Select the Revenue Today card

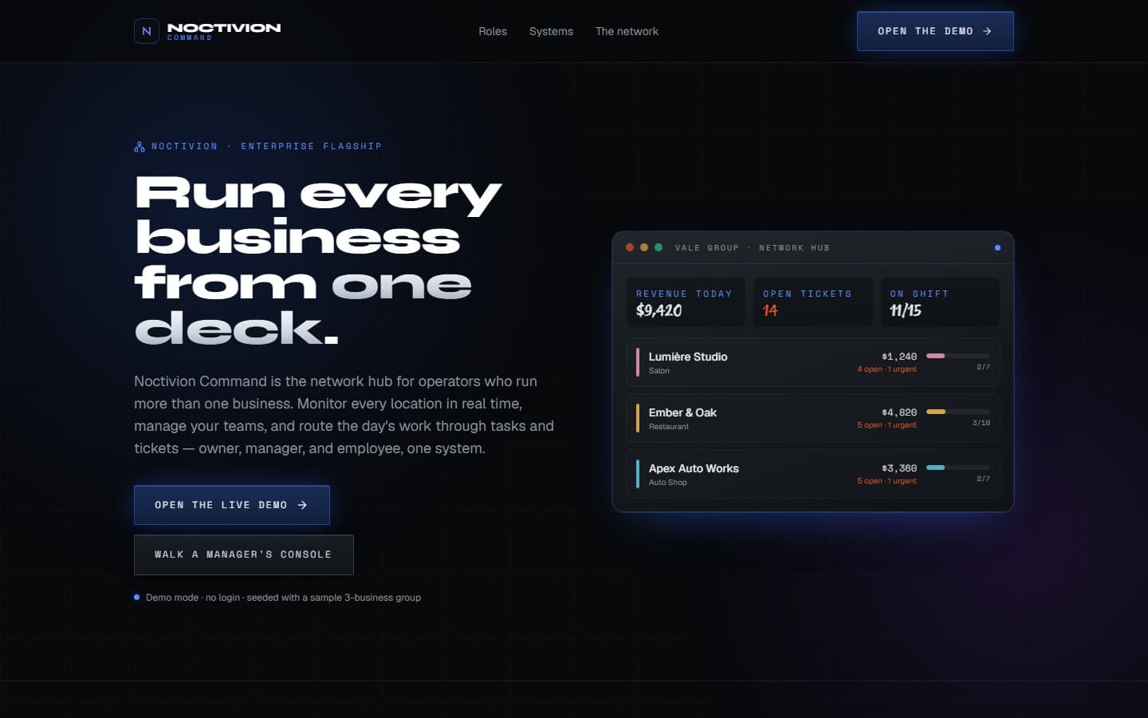pos(686,302)
